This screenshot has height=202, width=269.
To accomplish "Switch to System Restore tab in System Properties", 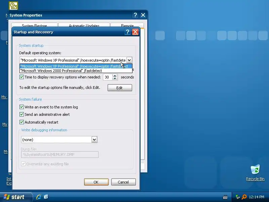I will pyautogui.click(x=34, y=25).
